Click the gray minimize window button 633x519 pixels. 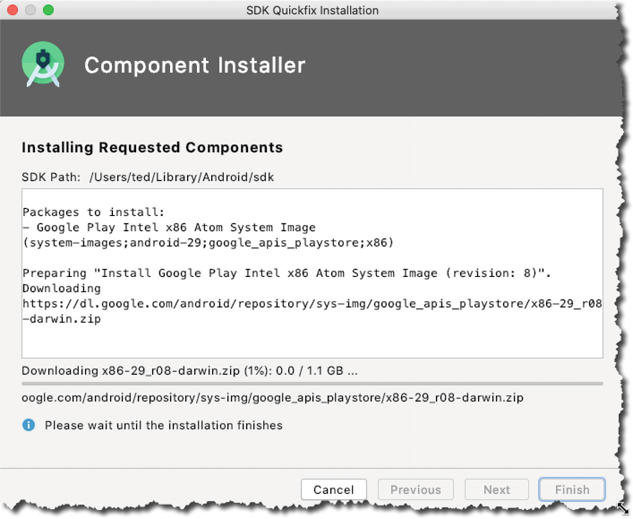tap(30, 10)
